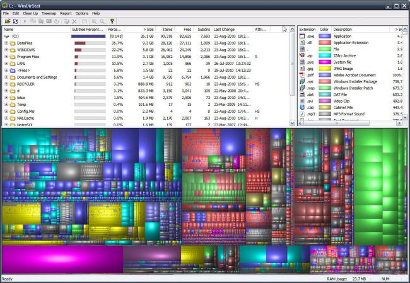Expand the DataFiles folder
Image resolution: width=410 pixels, height=283 pixels.
coord(6,43)
